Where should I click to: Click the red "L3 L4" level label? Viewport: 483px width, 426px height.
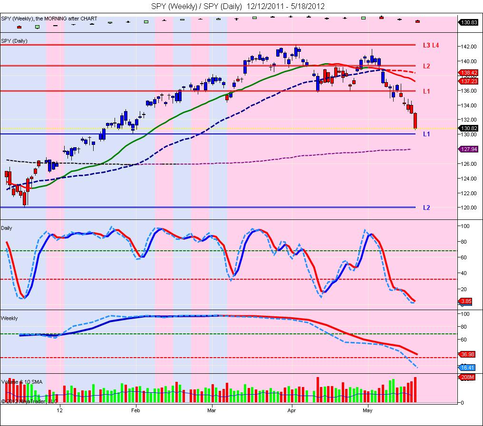pos(431,45)
